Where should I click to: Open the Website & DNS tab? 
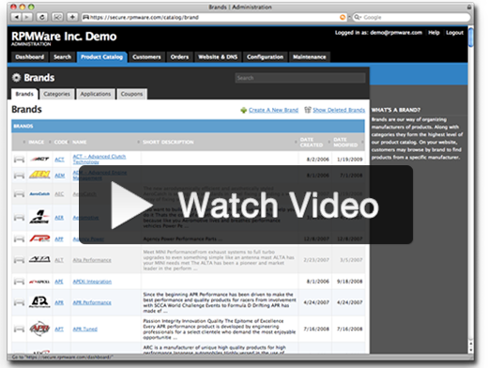218,57
